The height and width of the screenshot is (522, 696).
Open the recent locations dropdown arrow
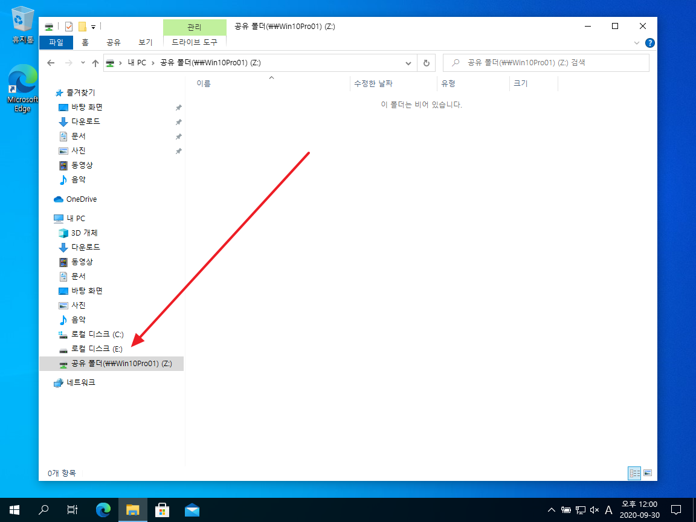83,63
